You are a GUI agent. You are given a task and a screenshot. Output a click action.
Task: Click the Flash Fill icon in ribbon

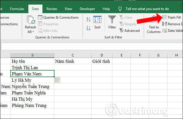click(164, 17)
